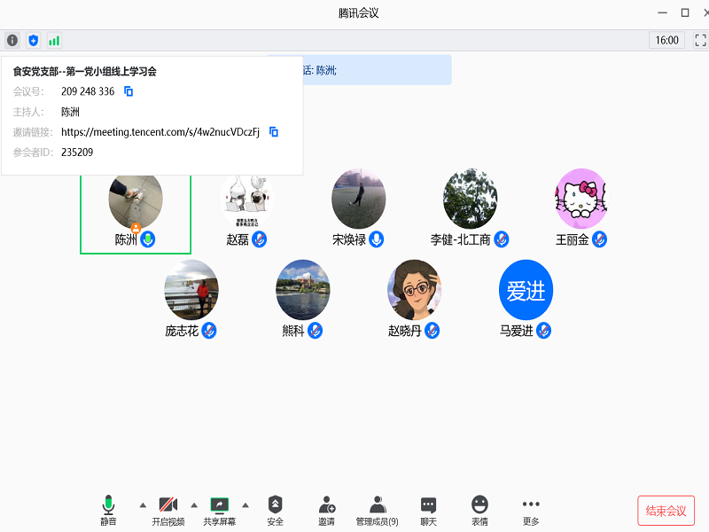Image resolution: width=709 pixels, height=532 pixels.
Task: Copy the invitation link
Action: coord(274,132)
